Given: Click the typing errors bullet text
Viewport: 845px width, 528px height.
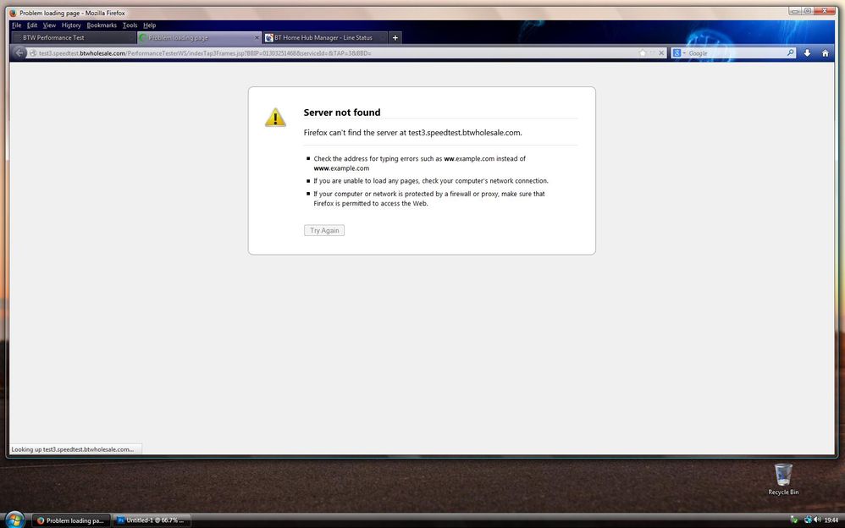Looking at the screenshot, I should coord(419,163).
